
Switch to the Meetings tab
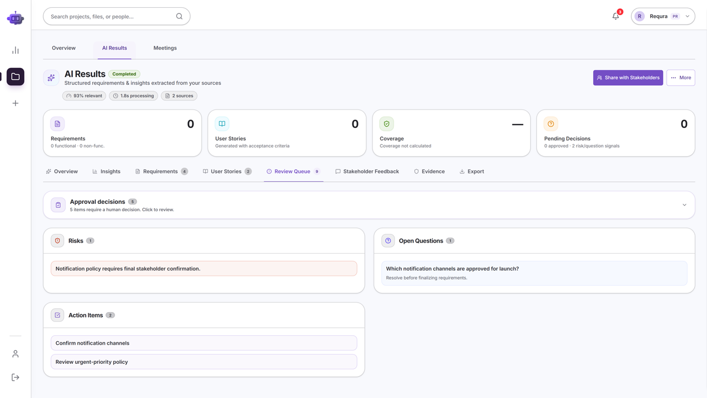[165, 48]
